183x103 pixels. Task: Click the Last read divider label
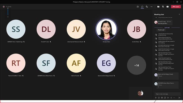click(x=167, y=28)
